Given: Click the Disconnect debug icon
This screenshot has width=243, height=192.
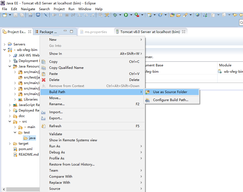Looking at the screenshot, I should coord(73,15).
